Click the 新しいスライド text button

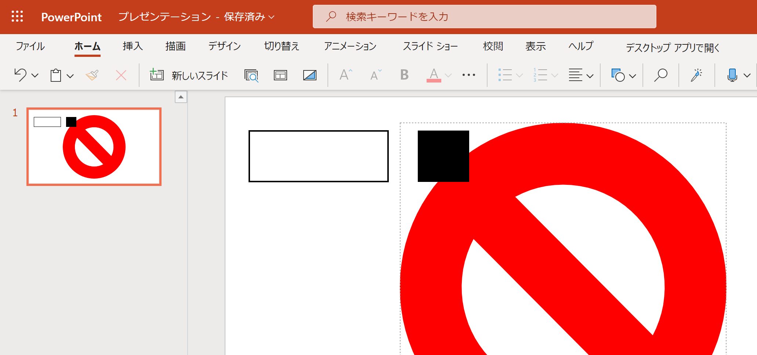(x=200, y=76)
